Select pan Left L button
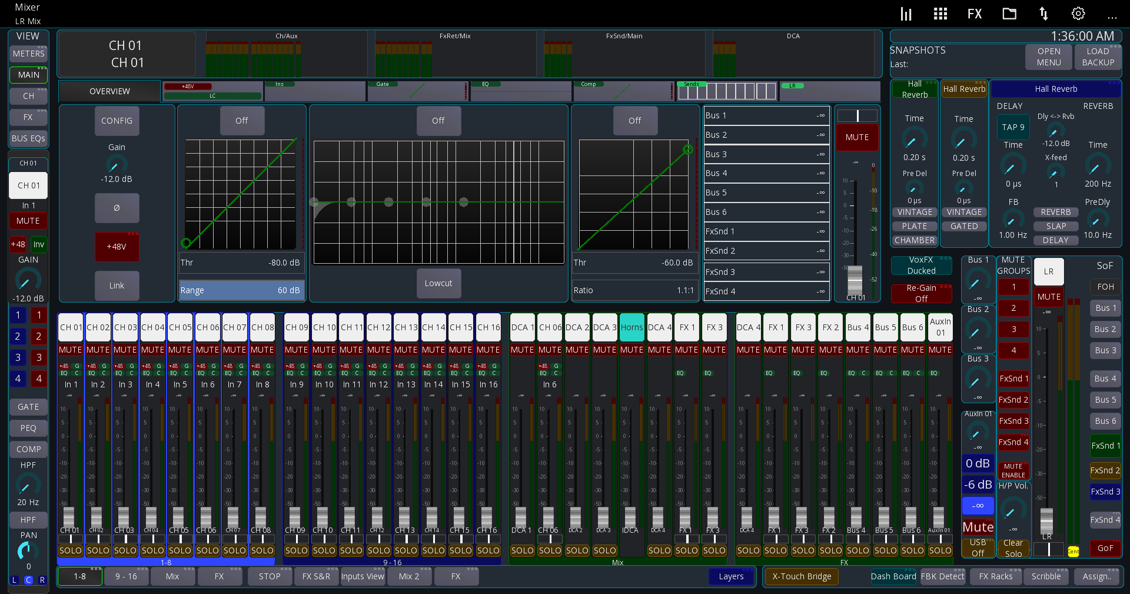1130x594 pixels. tap(15, 580)
